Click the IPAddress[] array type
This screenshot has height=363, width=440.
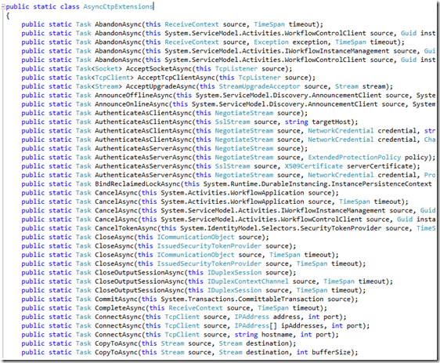[256, 326]
